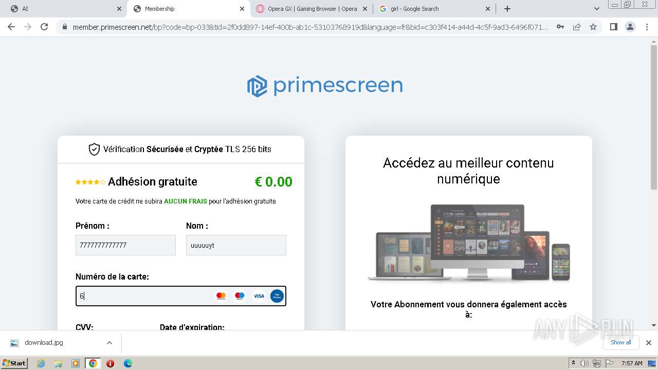The width and height of the screenshot is (658, 370).
Task: Click the € 0.00 price text
Action: click(273, 182)
